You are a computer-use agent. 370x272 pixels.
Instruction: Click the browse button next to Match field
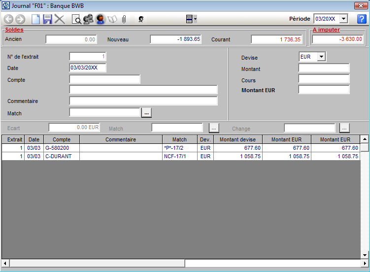coord(146,113)
